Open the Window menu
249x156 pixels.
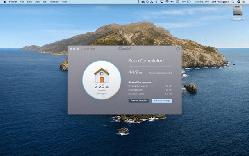tap(54, 2)
